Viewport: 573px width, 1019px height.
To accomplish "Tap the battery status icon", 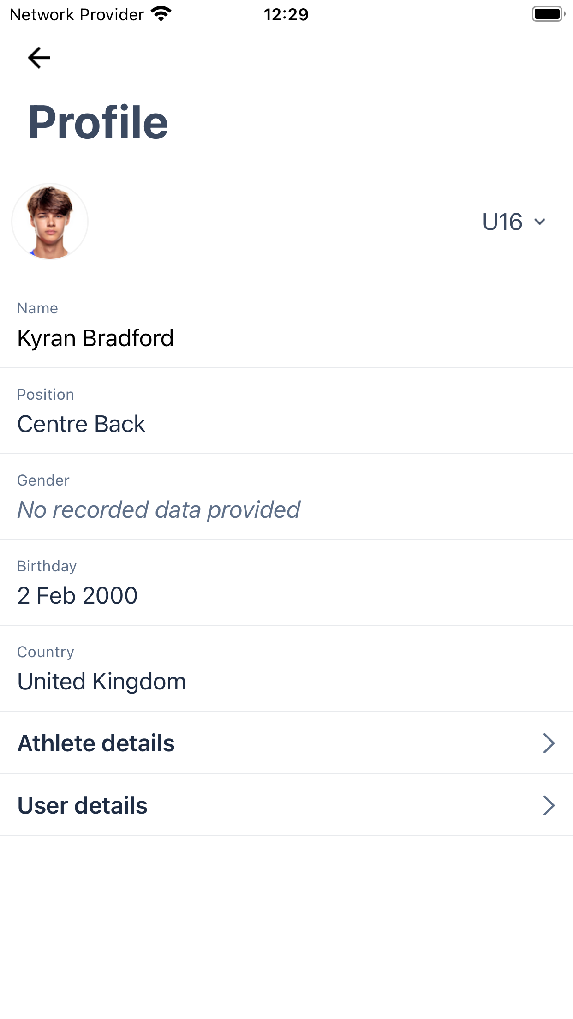I will coord(549,14).
